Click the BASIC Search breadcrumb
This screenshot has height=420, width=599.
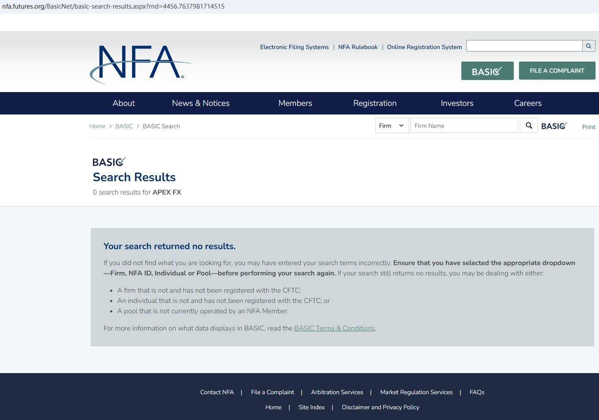point(161,126)
